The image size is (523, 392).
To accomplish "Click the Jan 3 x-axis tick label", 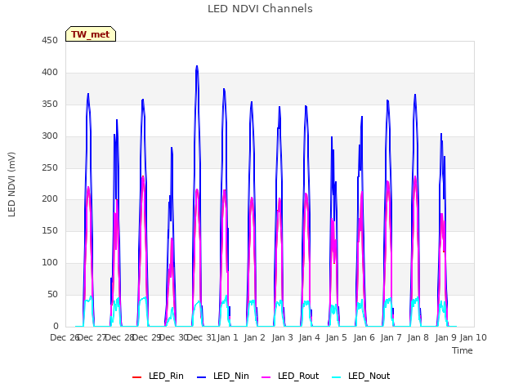I will (282, 337).
